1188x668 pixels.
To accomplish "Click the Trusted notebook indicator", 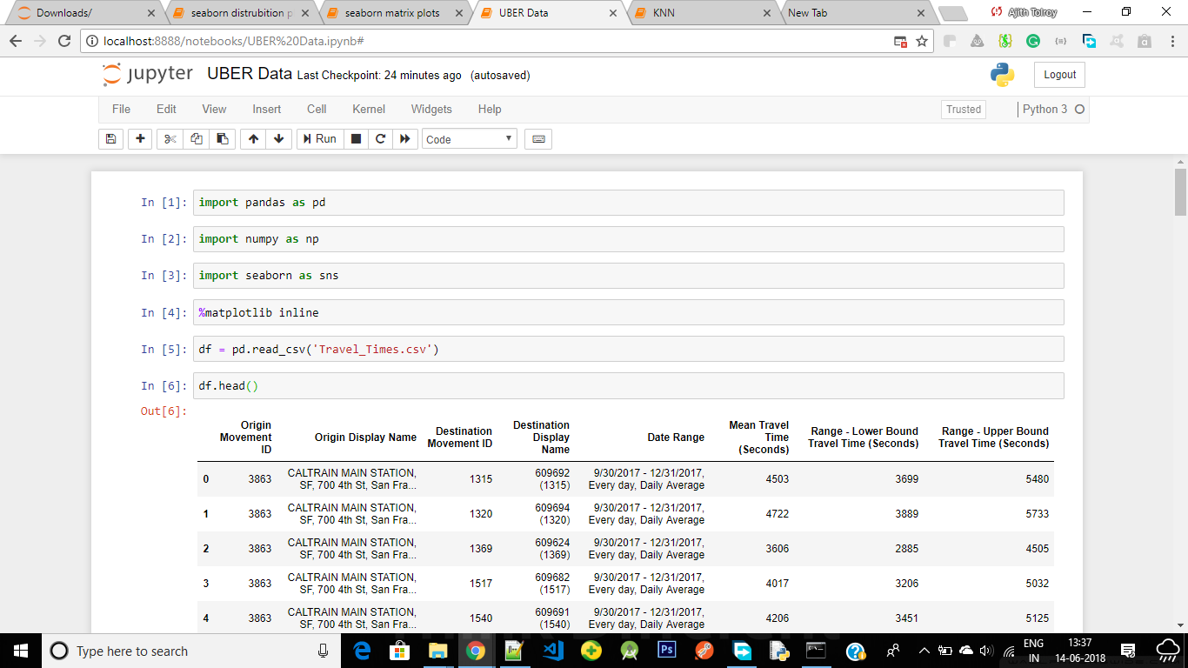I will coord(963,109).
